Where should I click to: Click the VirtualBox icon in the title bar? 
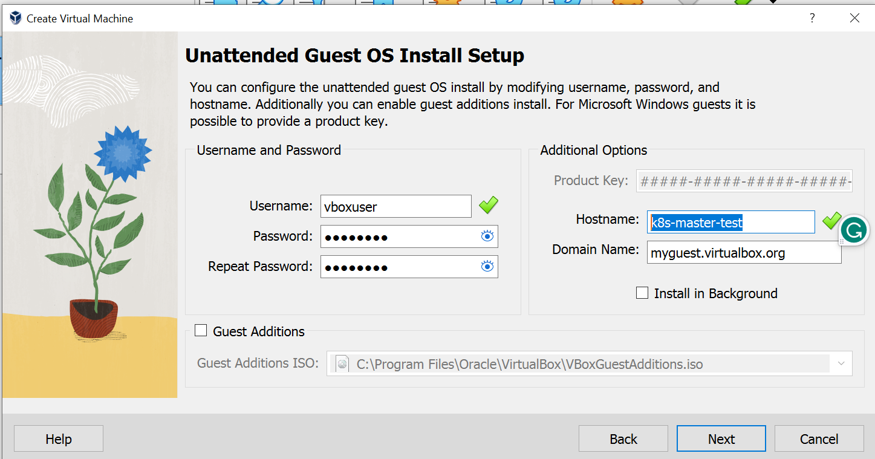(x=16, y=18)
